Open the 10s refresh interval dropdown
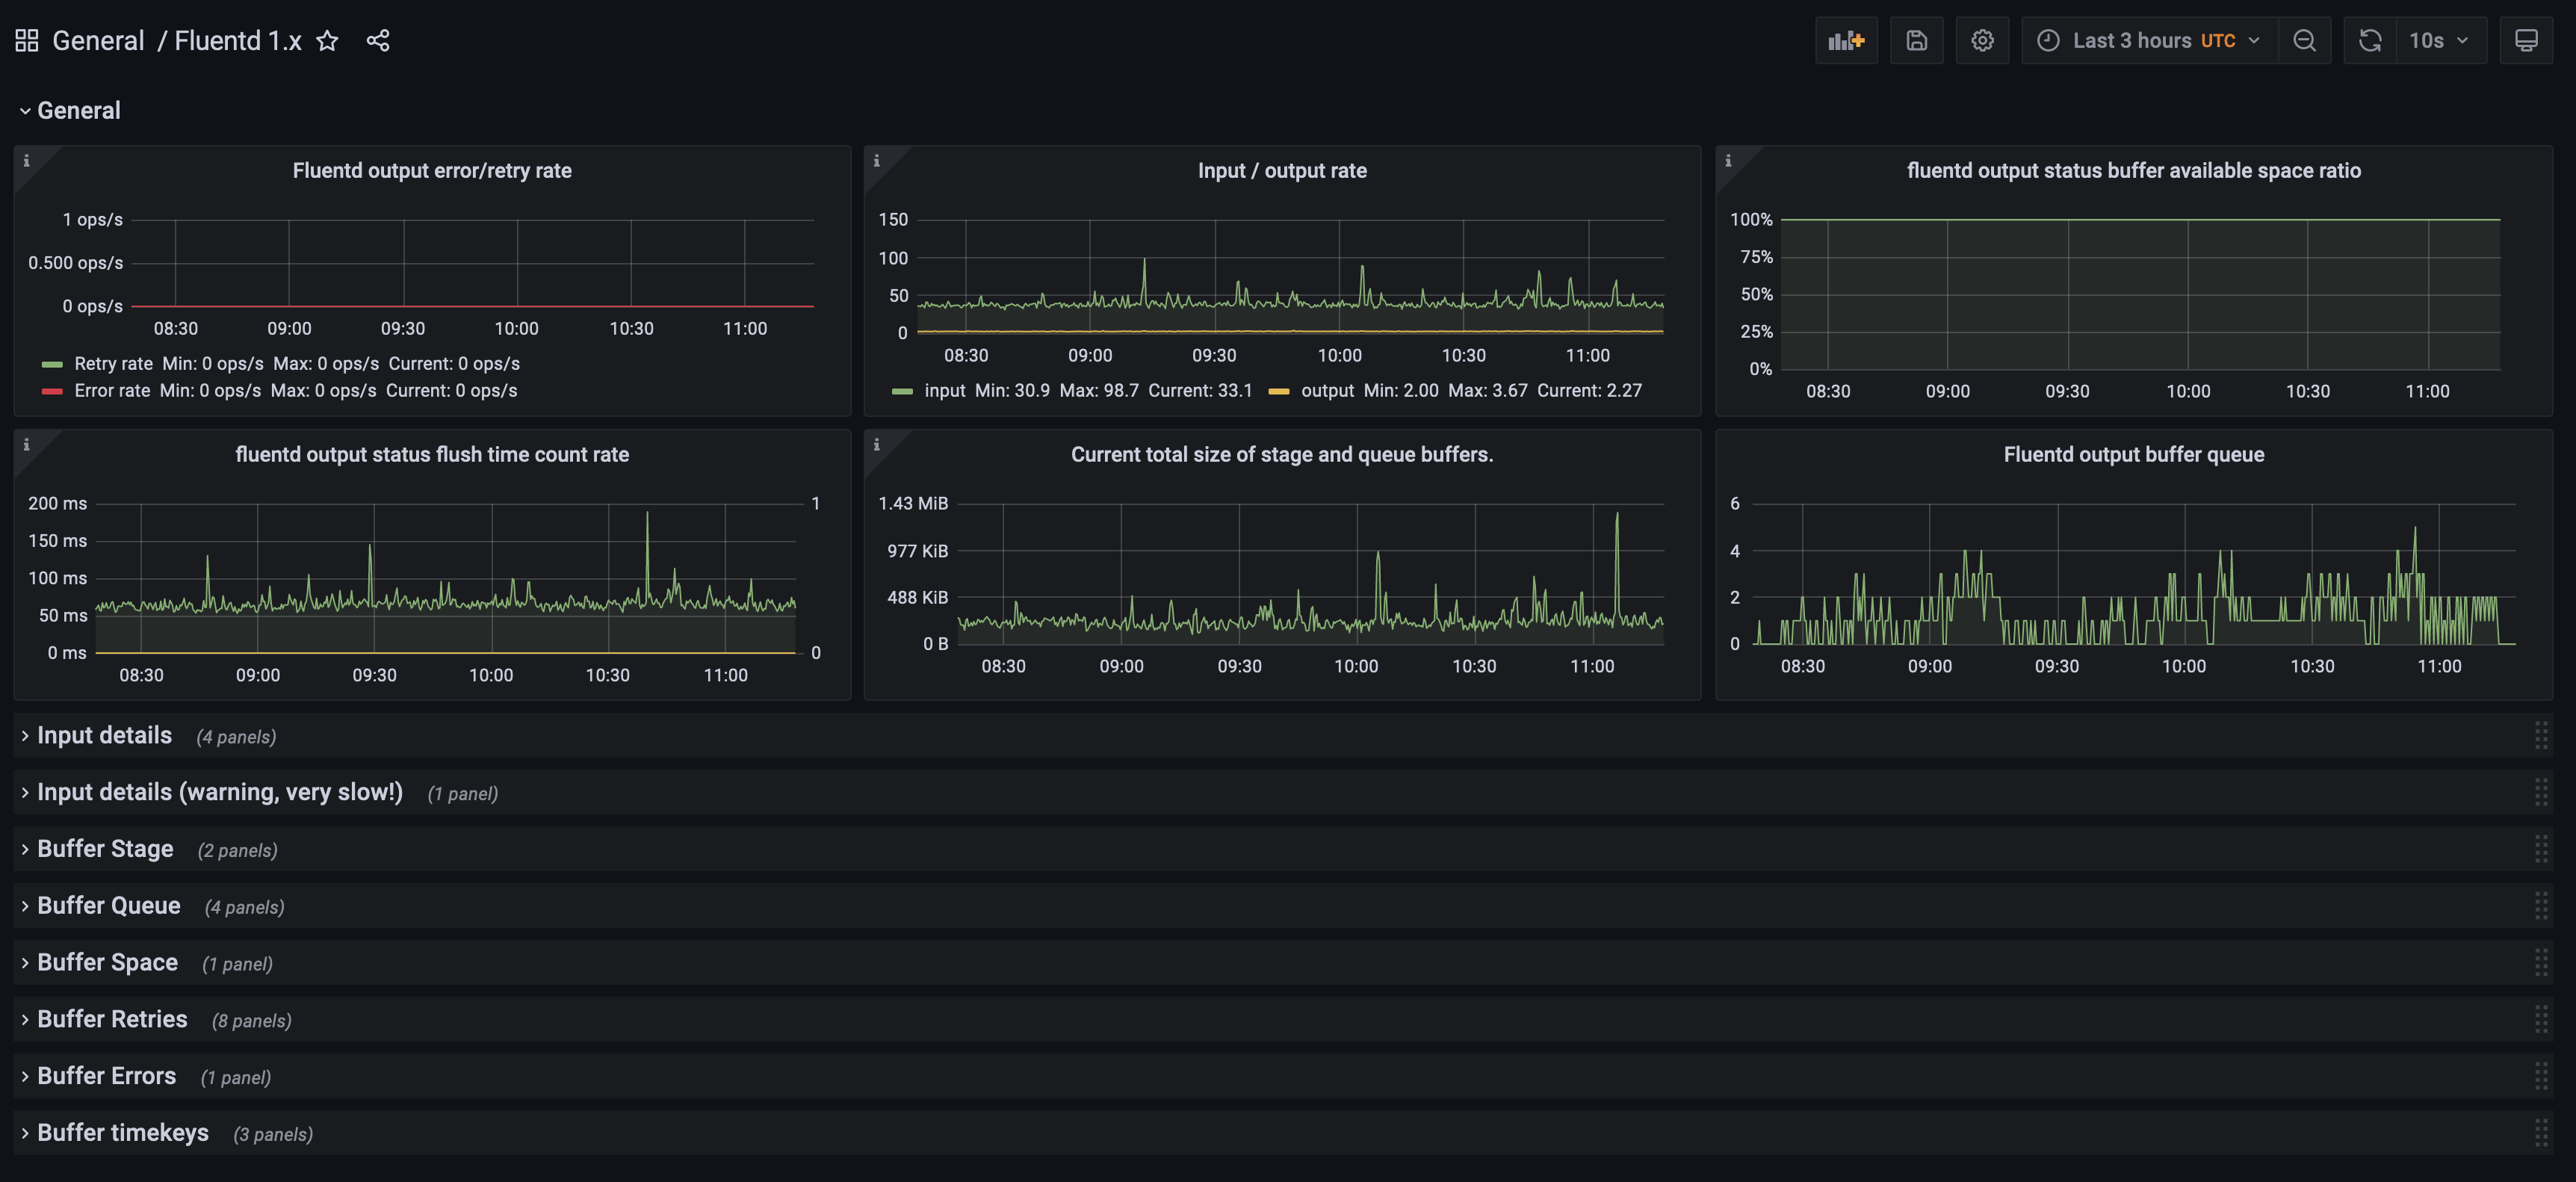This screenshot has height=1182, width=2576. pyautogui.click(x=2441, y=40)
